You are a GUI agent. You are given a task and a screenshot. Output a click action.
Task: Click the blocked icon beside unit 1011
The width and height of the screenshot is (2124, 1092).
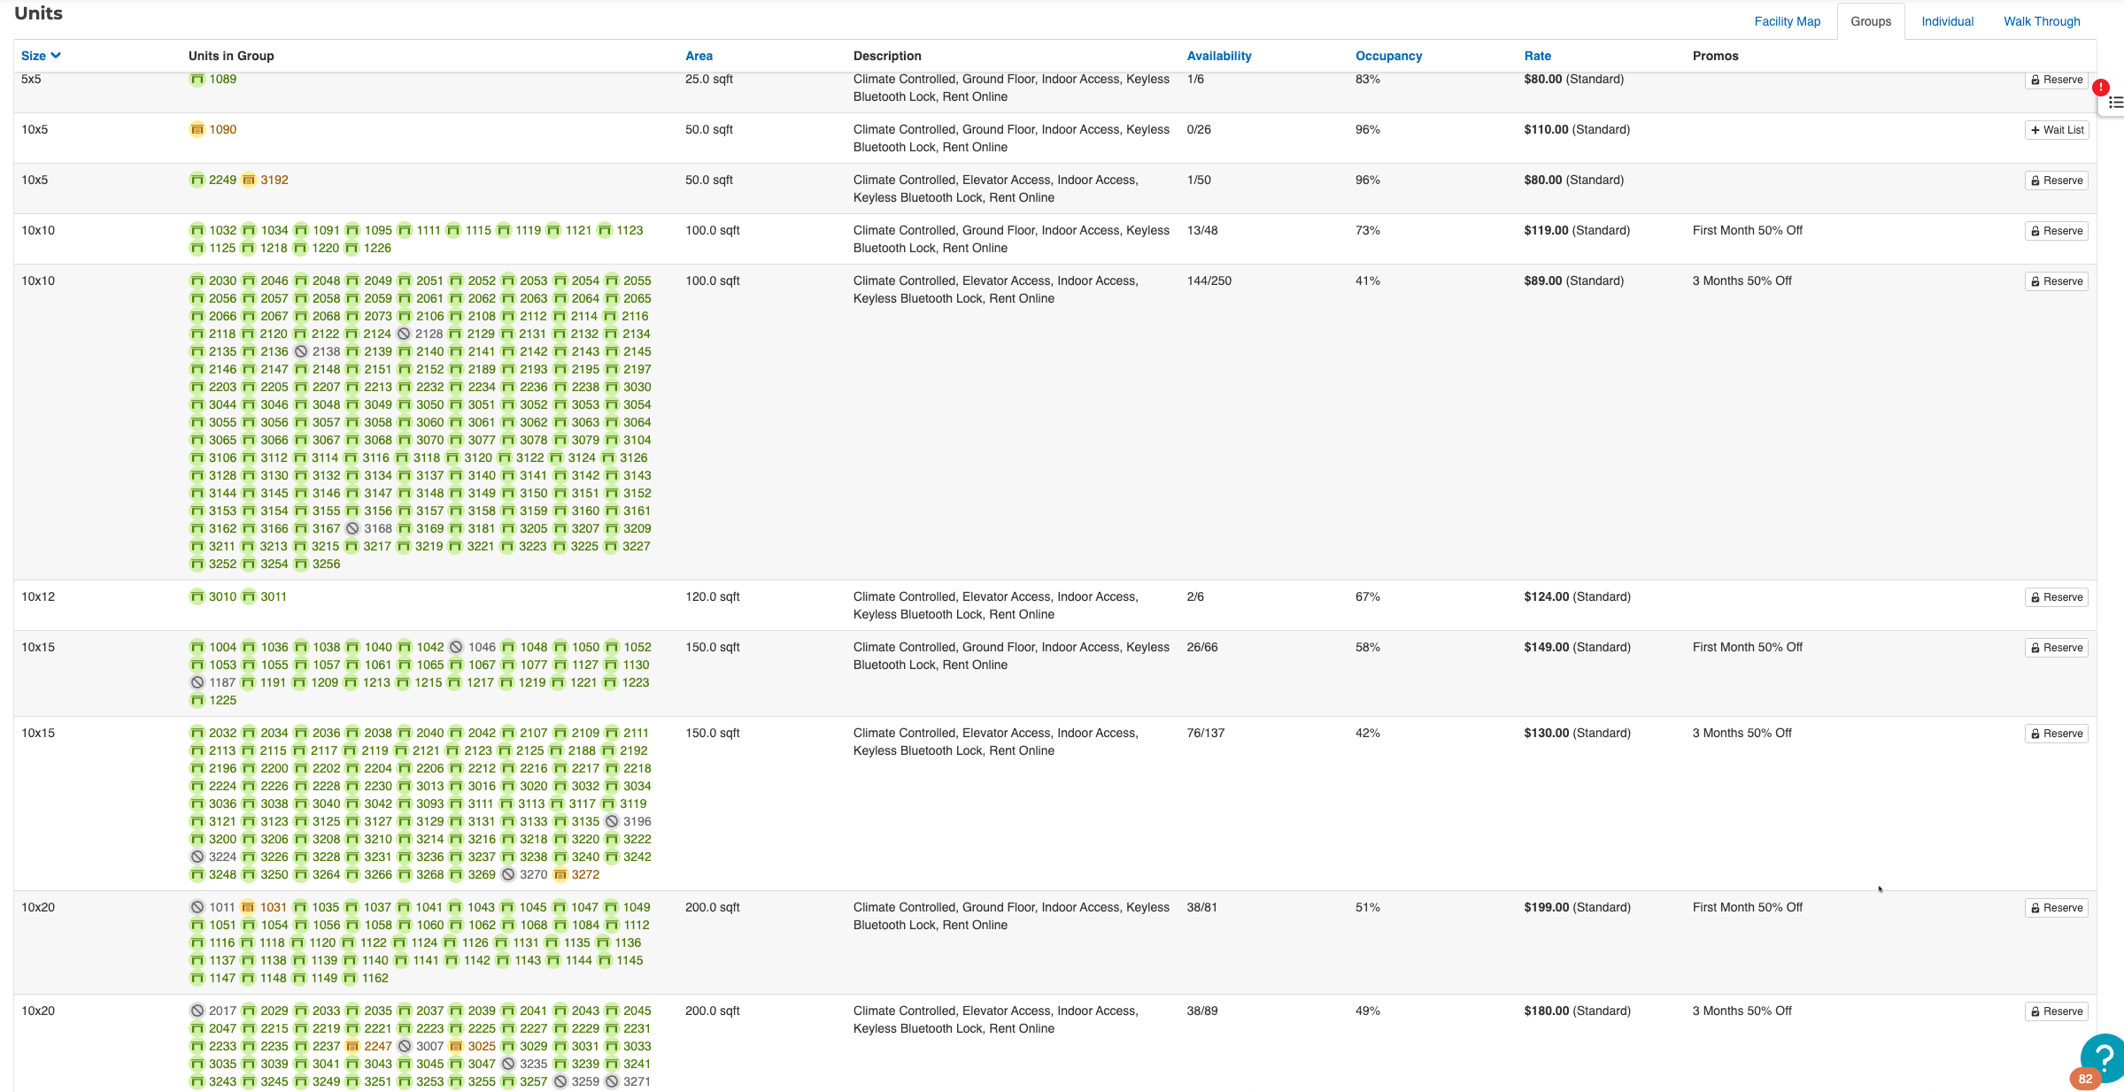pos(197,908)
